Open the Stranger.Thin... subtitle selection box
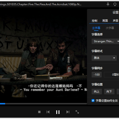The image size is (119, 119). click(103, 41)
